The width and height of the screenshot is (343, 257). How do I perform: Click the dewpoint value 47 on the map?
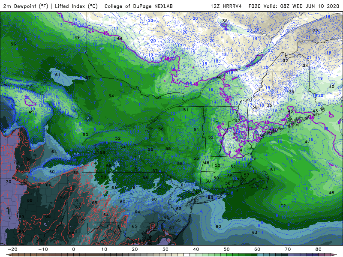click(238, 120)
